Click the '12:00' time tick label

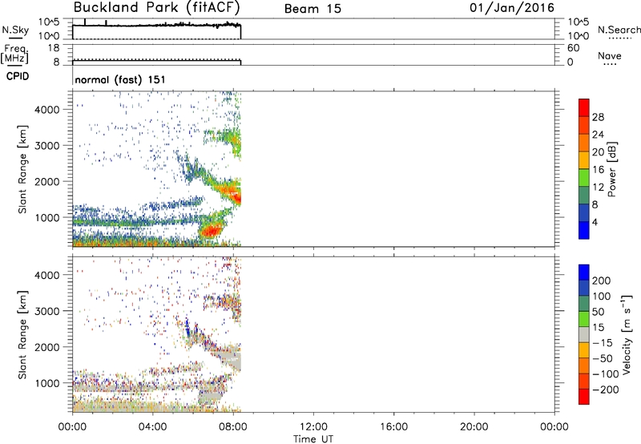tap(313, 427)
